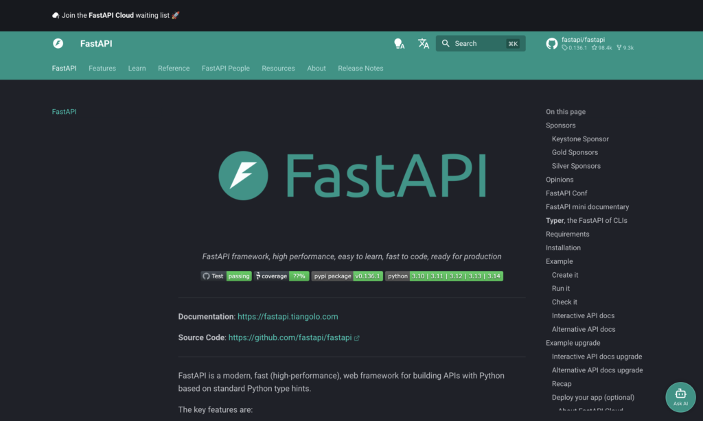Image resolution: width=703 pixels, height=421 pixels.
Task: Jump to Interactive API docs section
Action: pos(583,315)
